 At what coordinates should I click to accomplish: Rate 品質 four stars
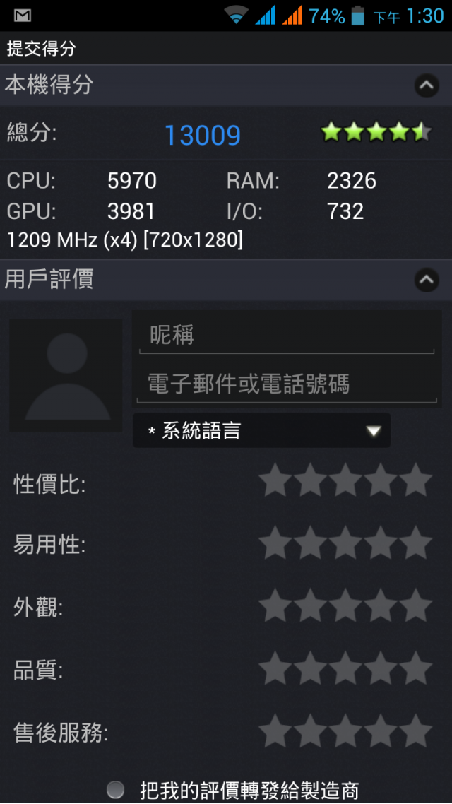(381, 668)
